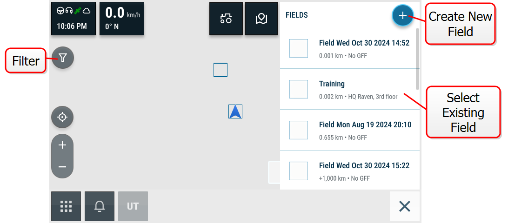Open the UT universal terminal button
Screen dimensions: 508x223
pyautogui.click(x=133, y=206)
